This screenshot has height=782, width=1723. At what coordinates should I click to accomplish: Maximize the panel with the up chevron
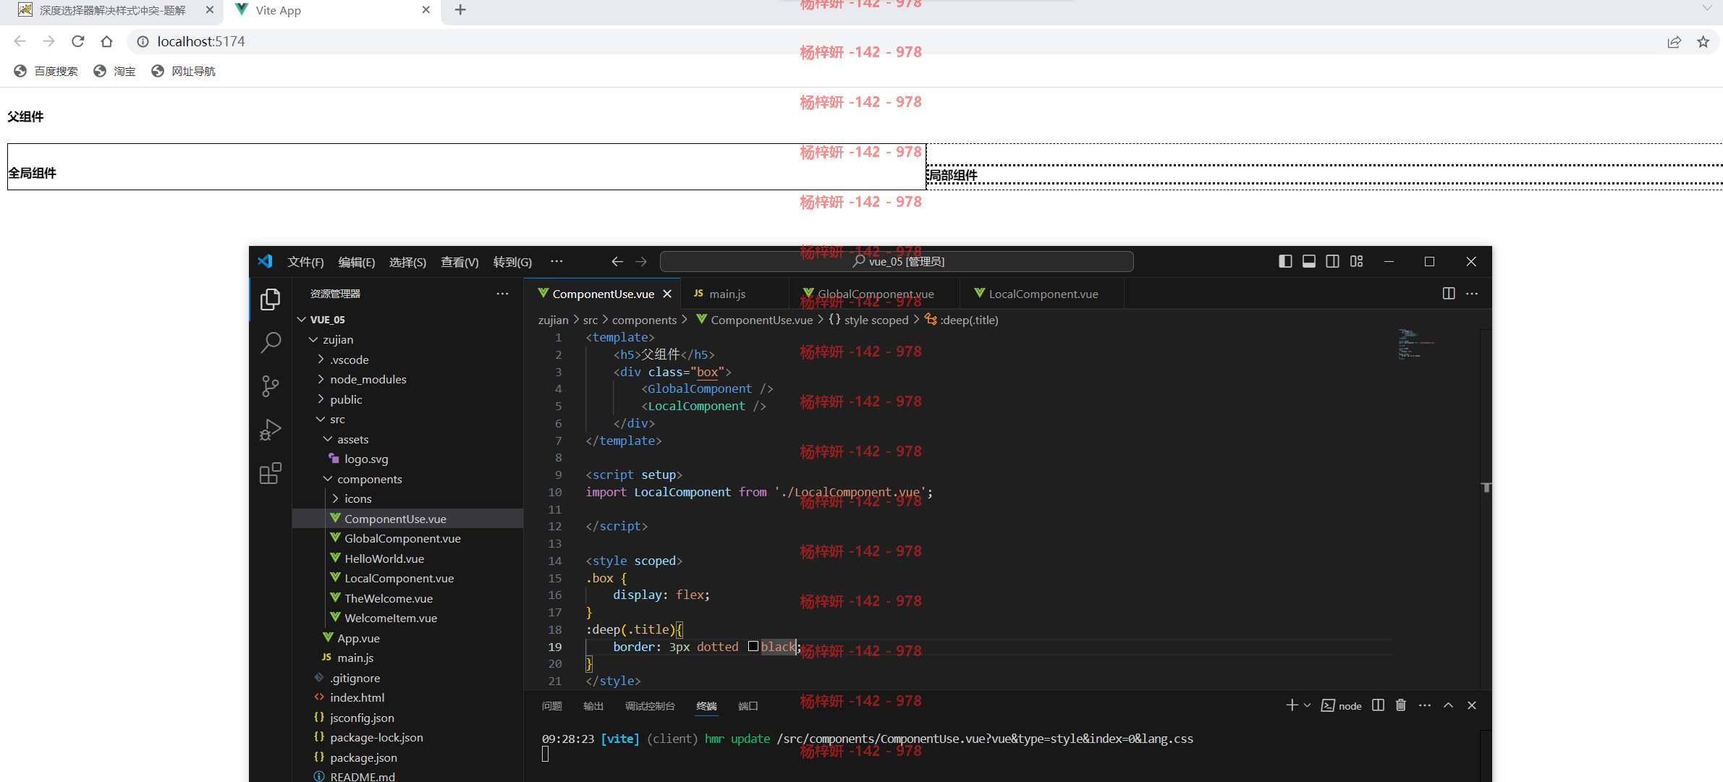tap(1448, 705)
